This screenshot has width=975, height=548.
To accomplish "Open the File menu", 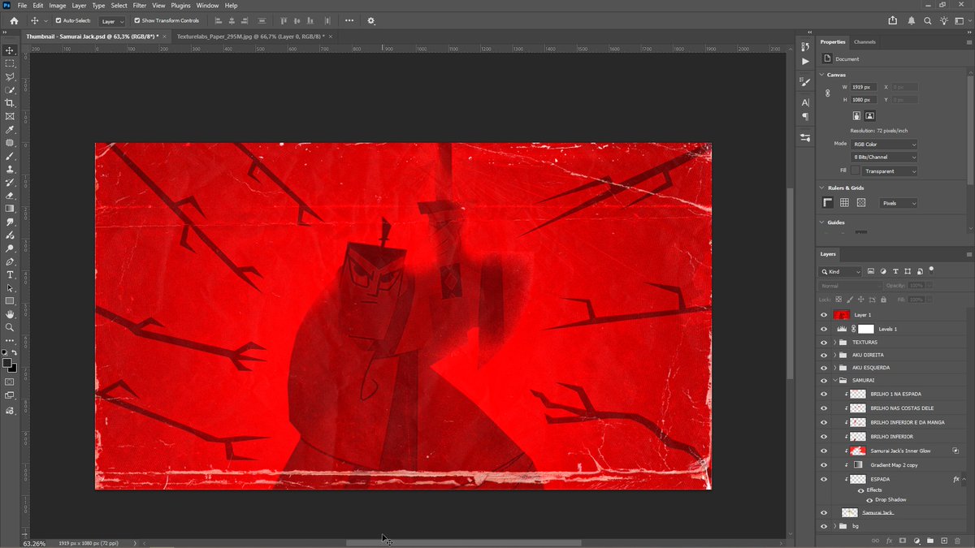I will [x=22, y=6].
